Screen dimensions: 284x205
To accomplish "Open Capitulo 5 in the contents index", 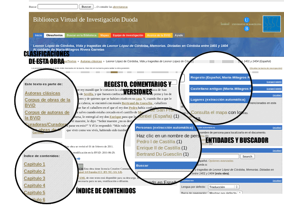I will 34,192.
